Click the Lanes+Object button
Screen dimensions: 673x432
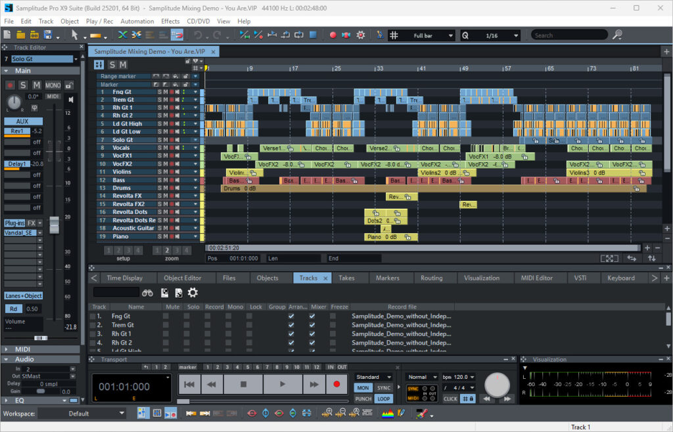tap(24, 295)
